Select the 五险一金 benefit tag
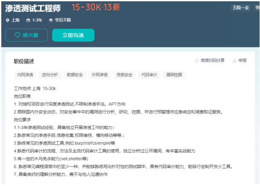This screenshot has height=186, width=260. click(241, 8)
